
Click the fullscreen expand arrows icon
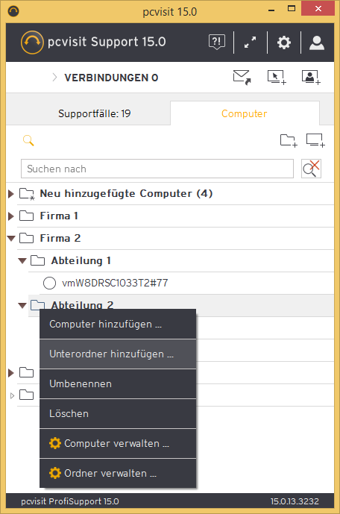pos(251,43)
